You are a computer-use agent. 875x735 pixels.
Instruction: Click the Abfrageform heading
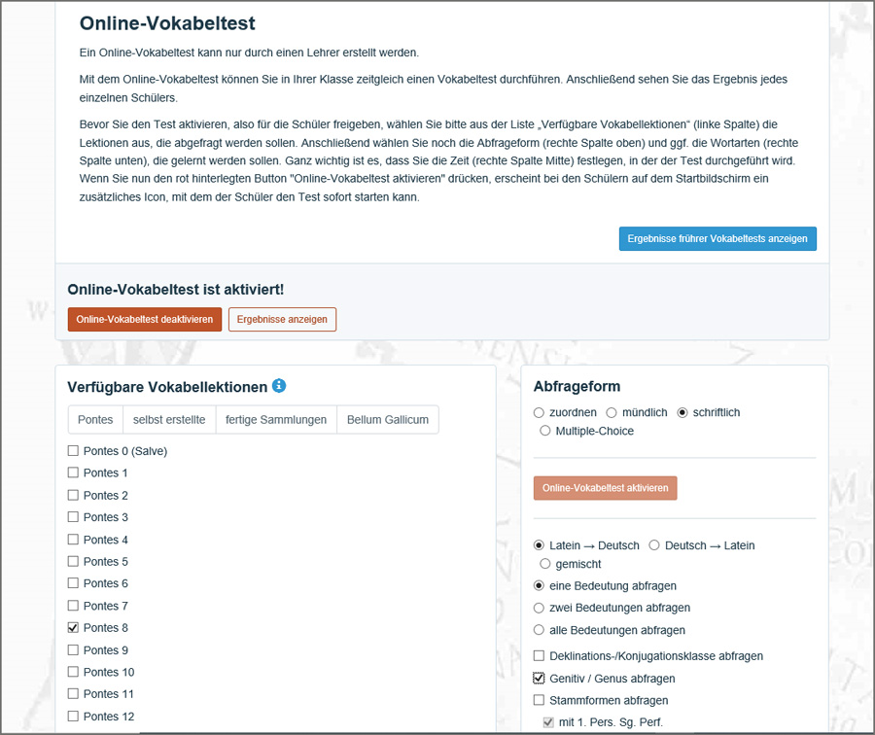577,386
